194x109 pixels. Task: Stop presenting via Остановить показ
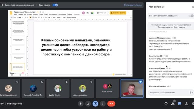point(133,5)
